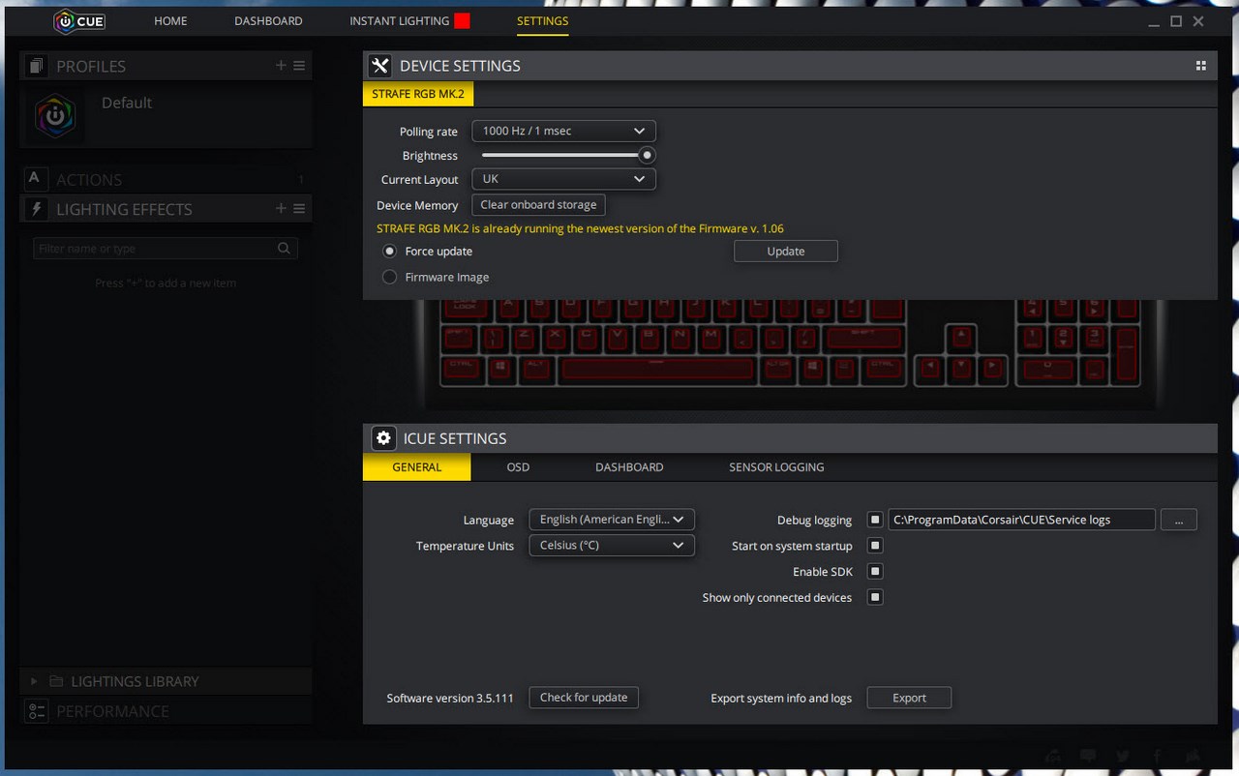Open the Temperature Units dropdown
Screen dimensions: 1239x776
tap(612, 545)
